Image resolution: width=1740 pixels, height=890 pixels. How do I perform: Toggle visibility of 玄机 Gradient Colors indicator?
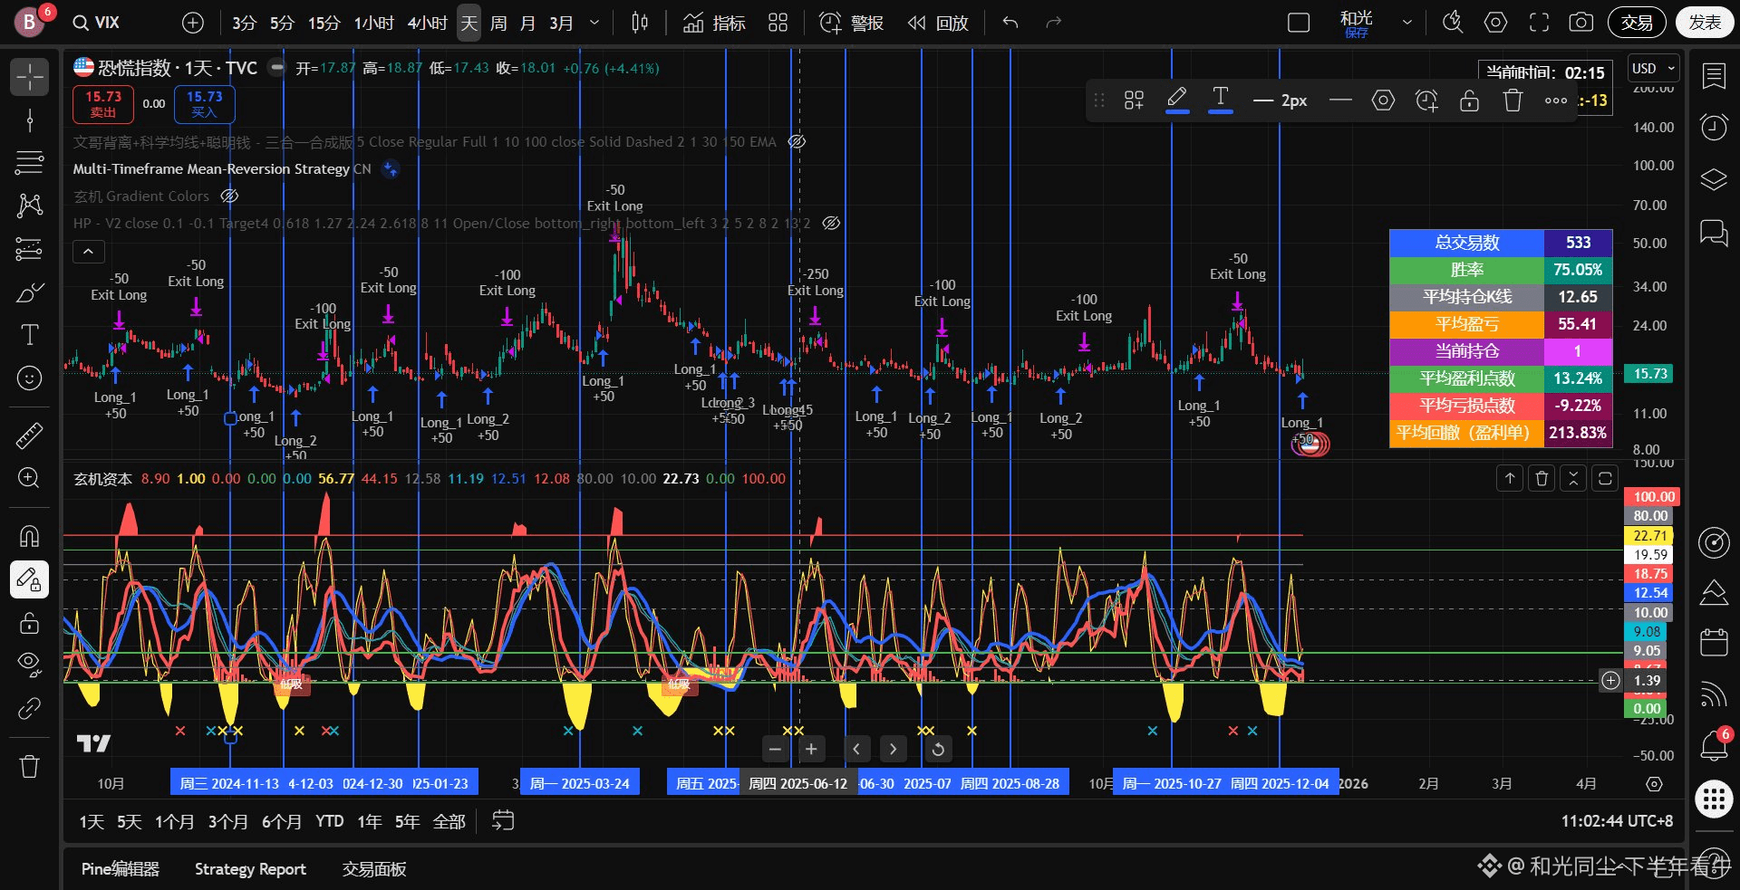[230, 196]
